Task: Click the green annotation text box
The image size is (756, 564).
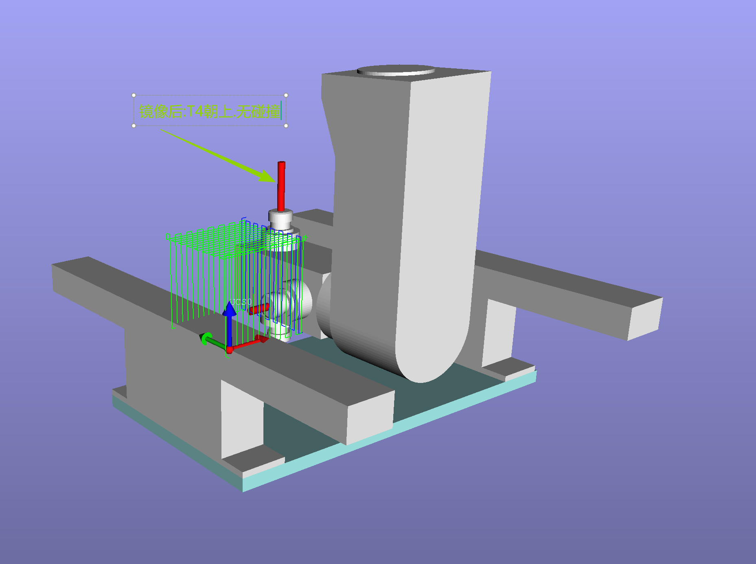Action: [x=210, y=111]
